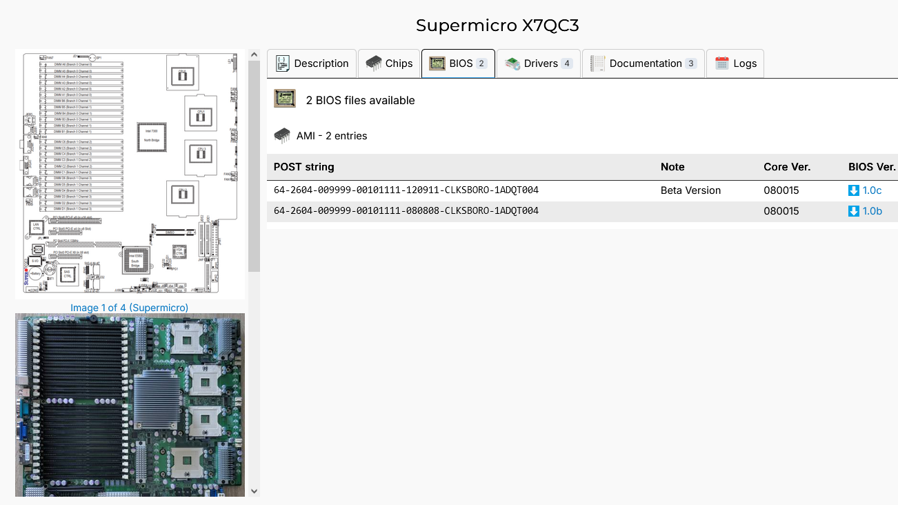Screen dimensions: 898x505
Task: Click the Logs tab calendar icon
Action: click(722, 63)
